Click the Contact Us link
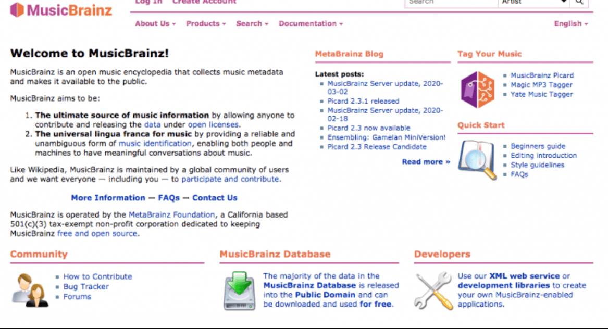 [215, 198]
